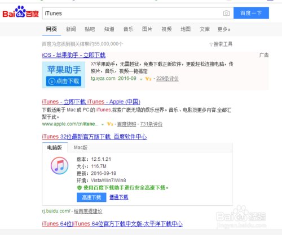This screenshot has width=282, height=235.
Task: Switch to the 知道 tab
Action: click(109, 29)
